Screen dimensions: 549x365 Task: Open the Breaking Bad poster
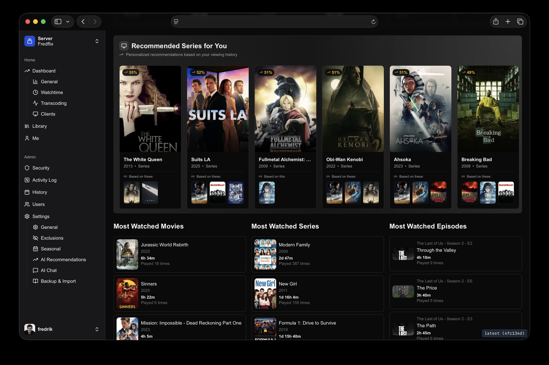click(488, 109)
